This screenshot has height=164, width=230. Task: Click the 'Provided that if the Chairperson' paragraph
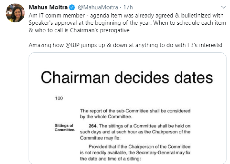click(135, 146)
